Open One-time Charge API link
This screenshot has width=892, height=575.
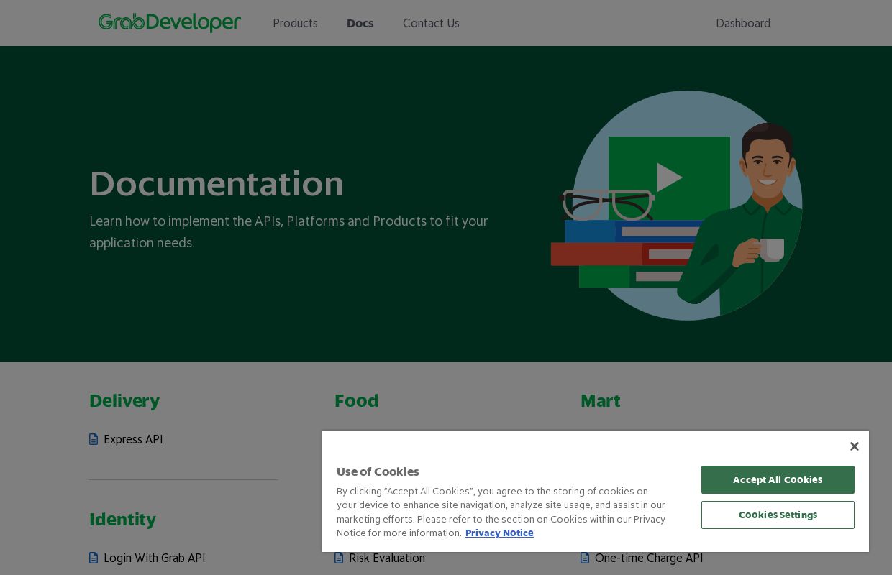tap(649, 558)
